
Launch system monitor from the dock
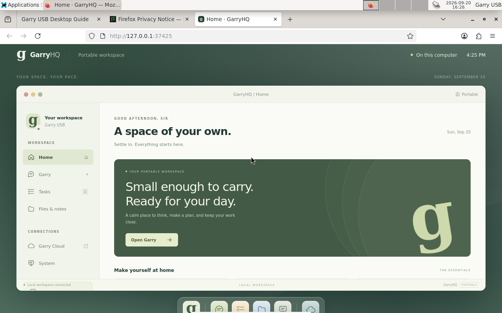pyautogui.click(x=283, y=307)
